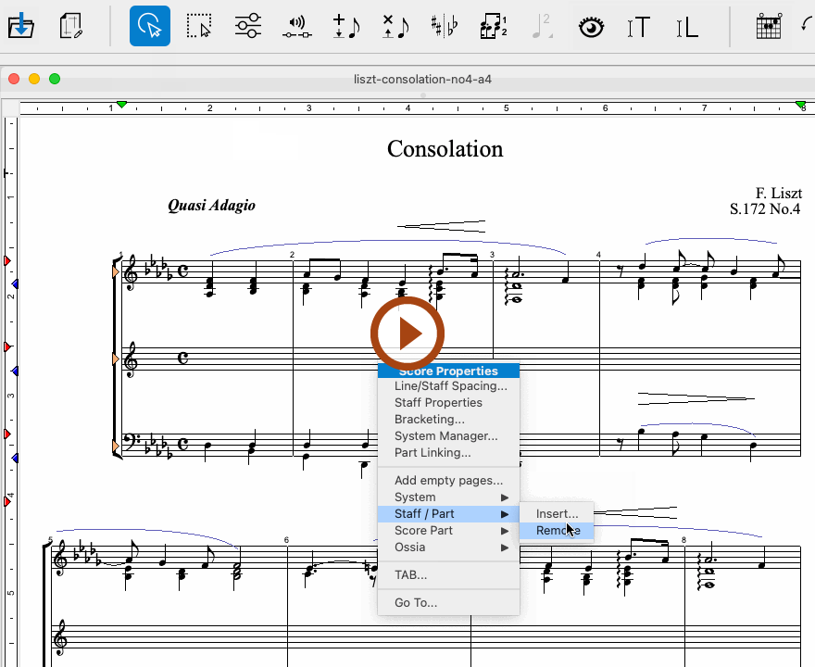This screenshot has height=667, width=815.
Task: Click the save-to-folder download icon
Action: [20, 26]
